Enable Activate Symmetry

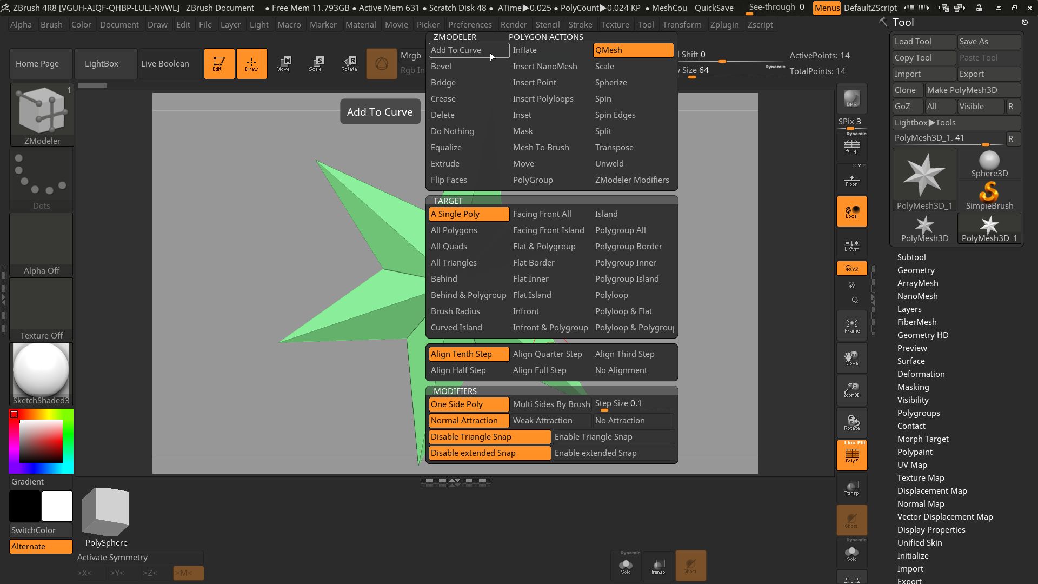click(139, 558)
